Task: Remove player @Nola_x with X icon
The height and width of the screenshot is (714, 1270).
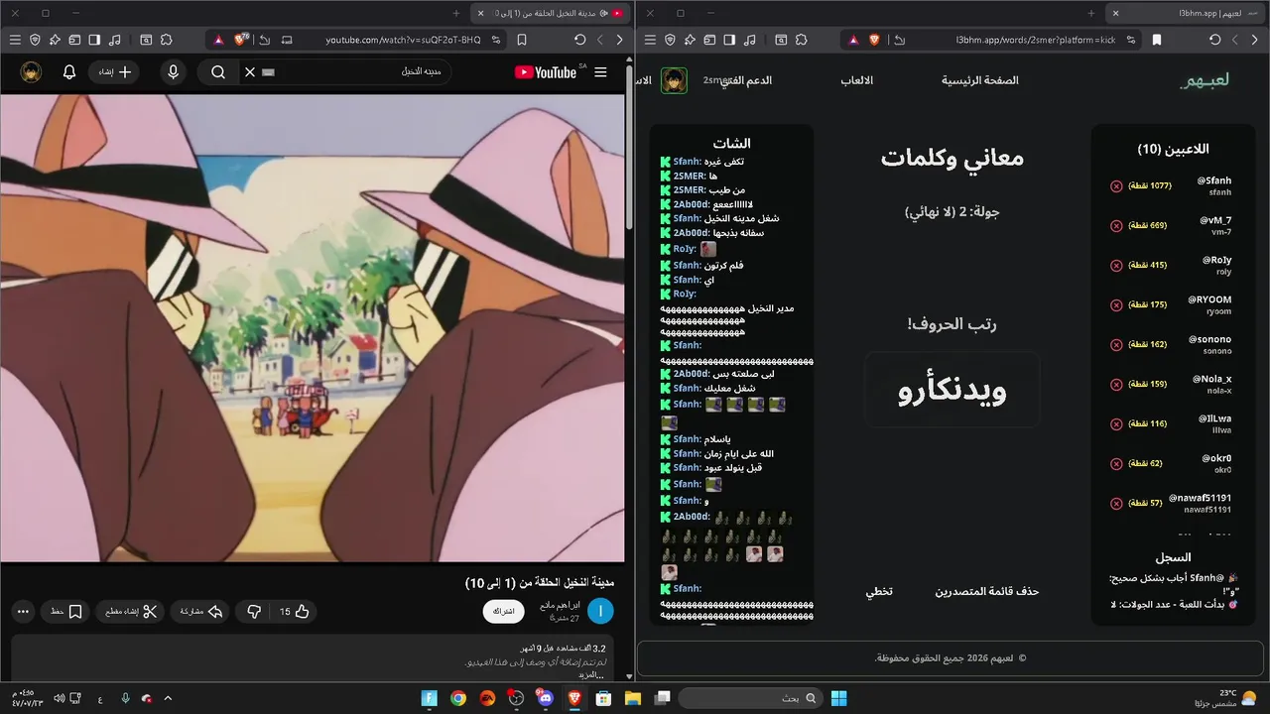Action: point(1116,384)
